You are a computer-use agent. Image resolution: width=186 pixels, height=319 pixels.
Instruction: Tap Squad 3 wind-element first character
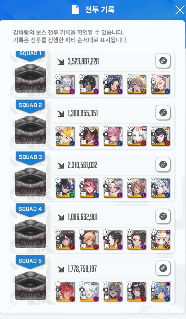coord(65,188)
